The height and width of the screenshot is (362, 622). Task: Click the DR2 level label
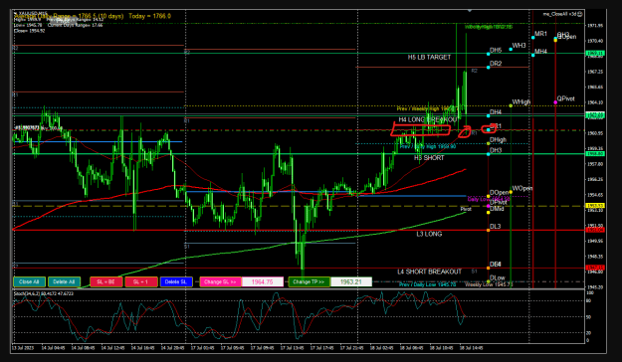pos(496,64)
